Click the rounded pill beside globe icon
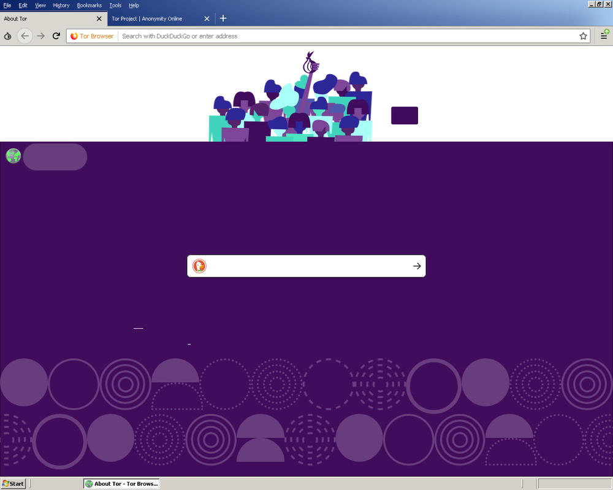The image size is (613, 490). tap(55, 157)
